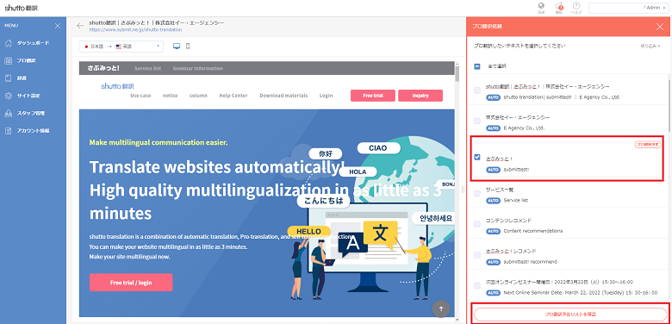Open the 絞り込み filter dropdown

click(650, 46)
